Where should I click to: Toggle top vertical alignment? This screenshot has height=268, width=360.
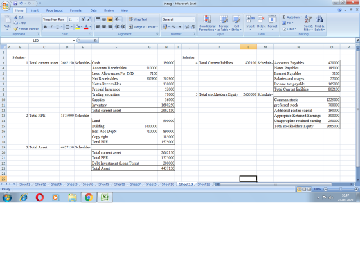pos(98,19)
